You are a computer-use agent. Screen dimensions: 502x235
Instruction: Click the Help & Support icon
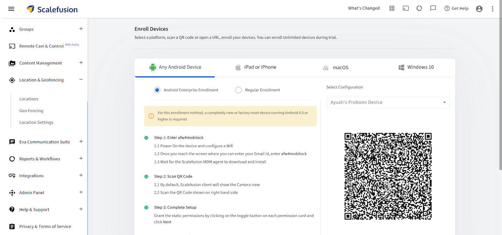(x=12, y=209)
